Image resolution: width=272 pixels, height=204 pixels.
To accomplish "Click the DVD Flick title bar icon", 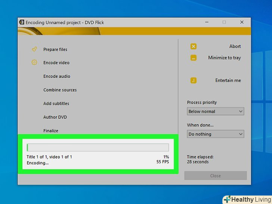I will (x=22, y=22).
